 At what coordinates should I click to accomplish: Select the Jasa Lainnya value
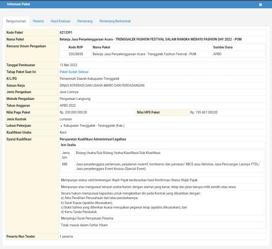[x=69, y=92]
